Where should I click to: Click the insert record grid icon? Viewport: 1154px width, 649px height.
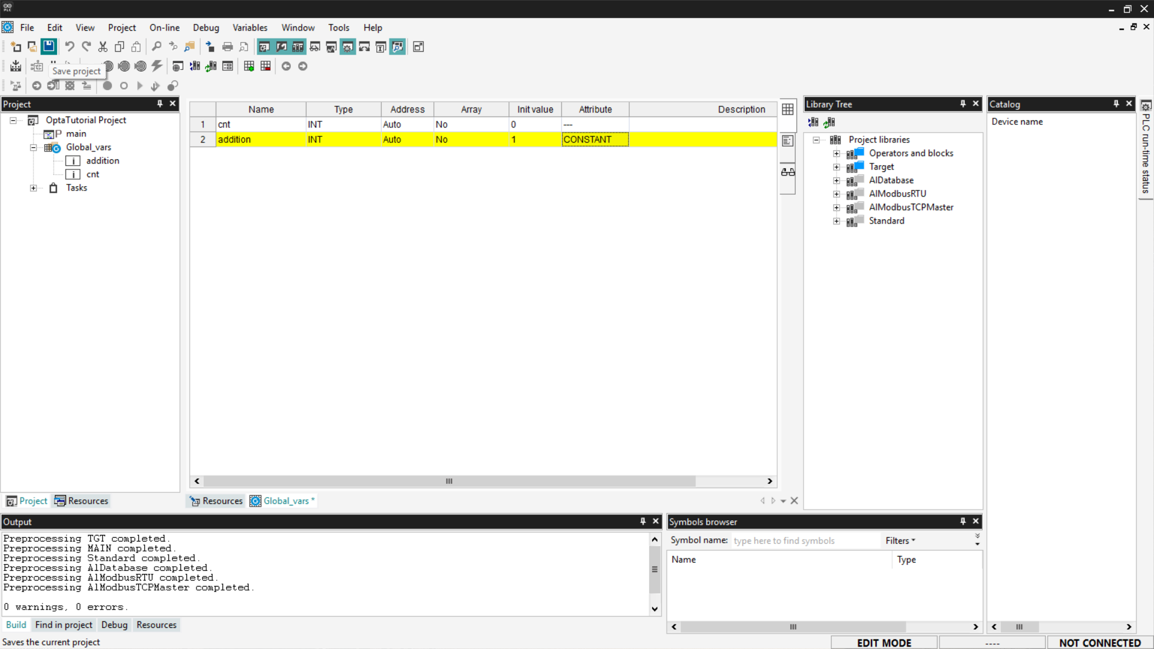tap(249, 66)
